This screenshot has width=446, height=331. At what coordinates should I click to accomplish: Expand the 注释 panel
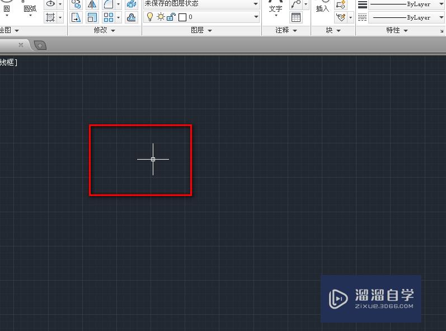(286, 30)
